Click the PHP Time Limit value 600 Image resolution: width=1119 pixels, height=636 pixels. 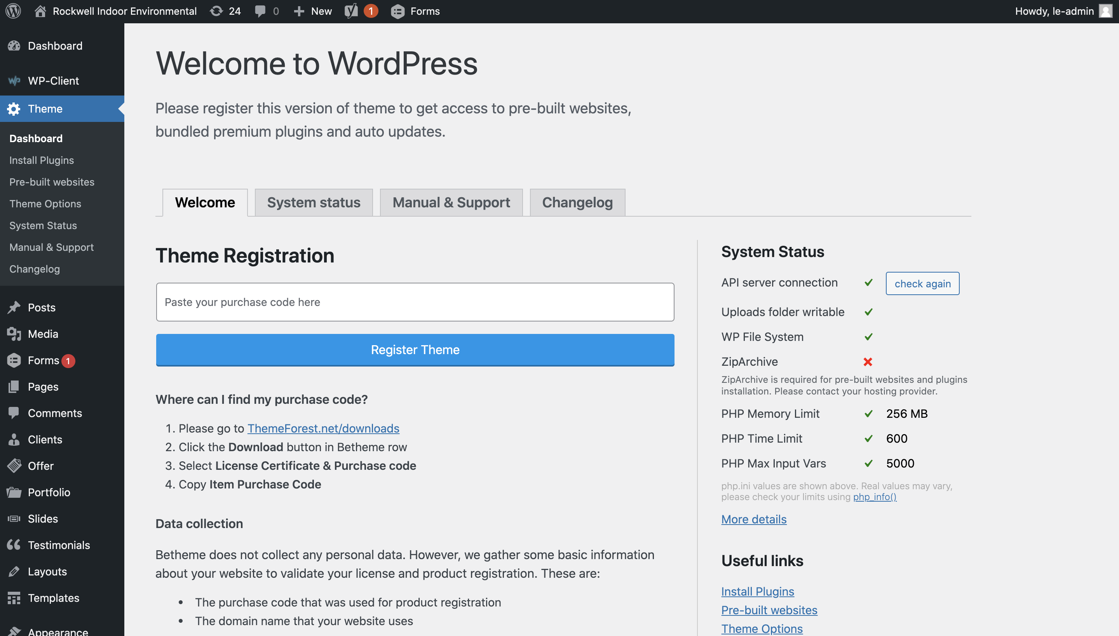[x=896, y=439]
